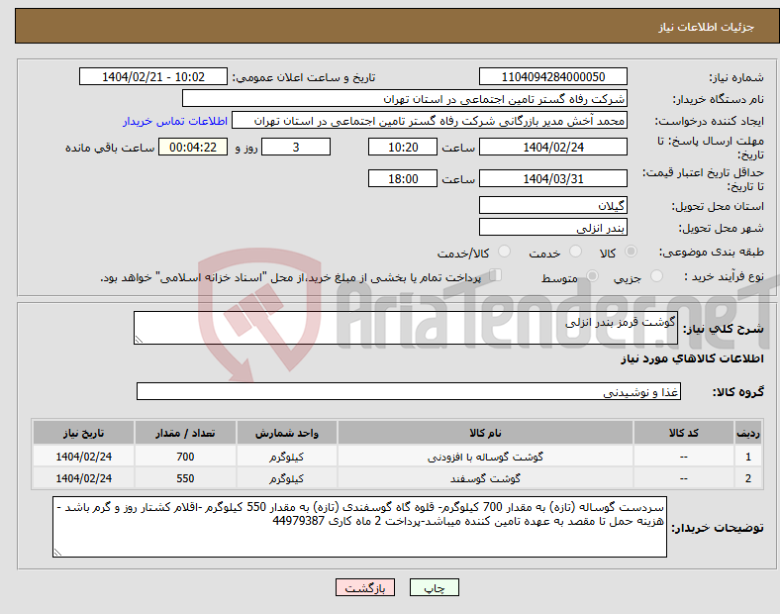
Task: Click the delivery province field گیلان
Action: point(553,205)
